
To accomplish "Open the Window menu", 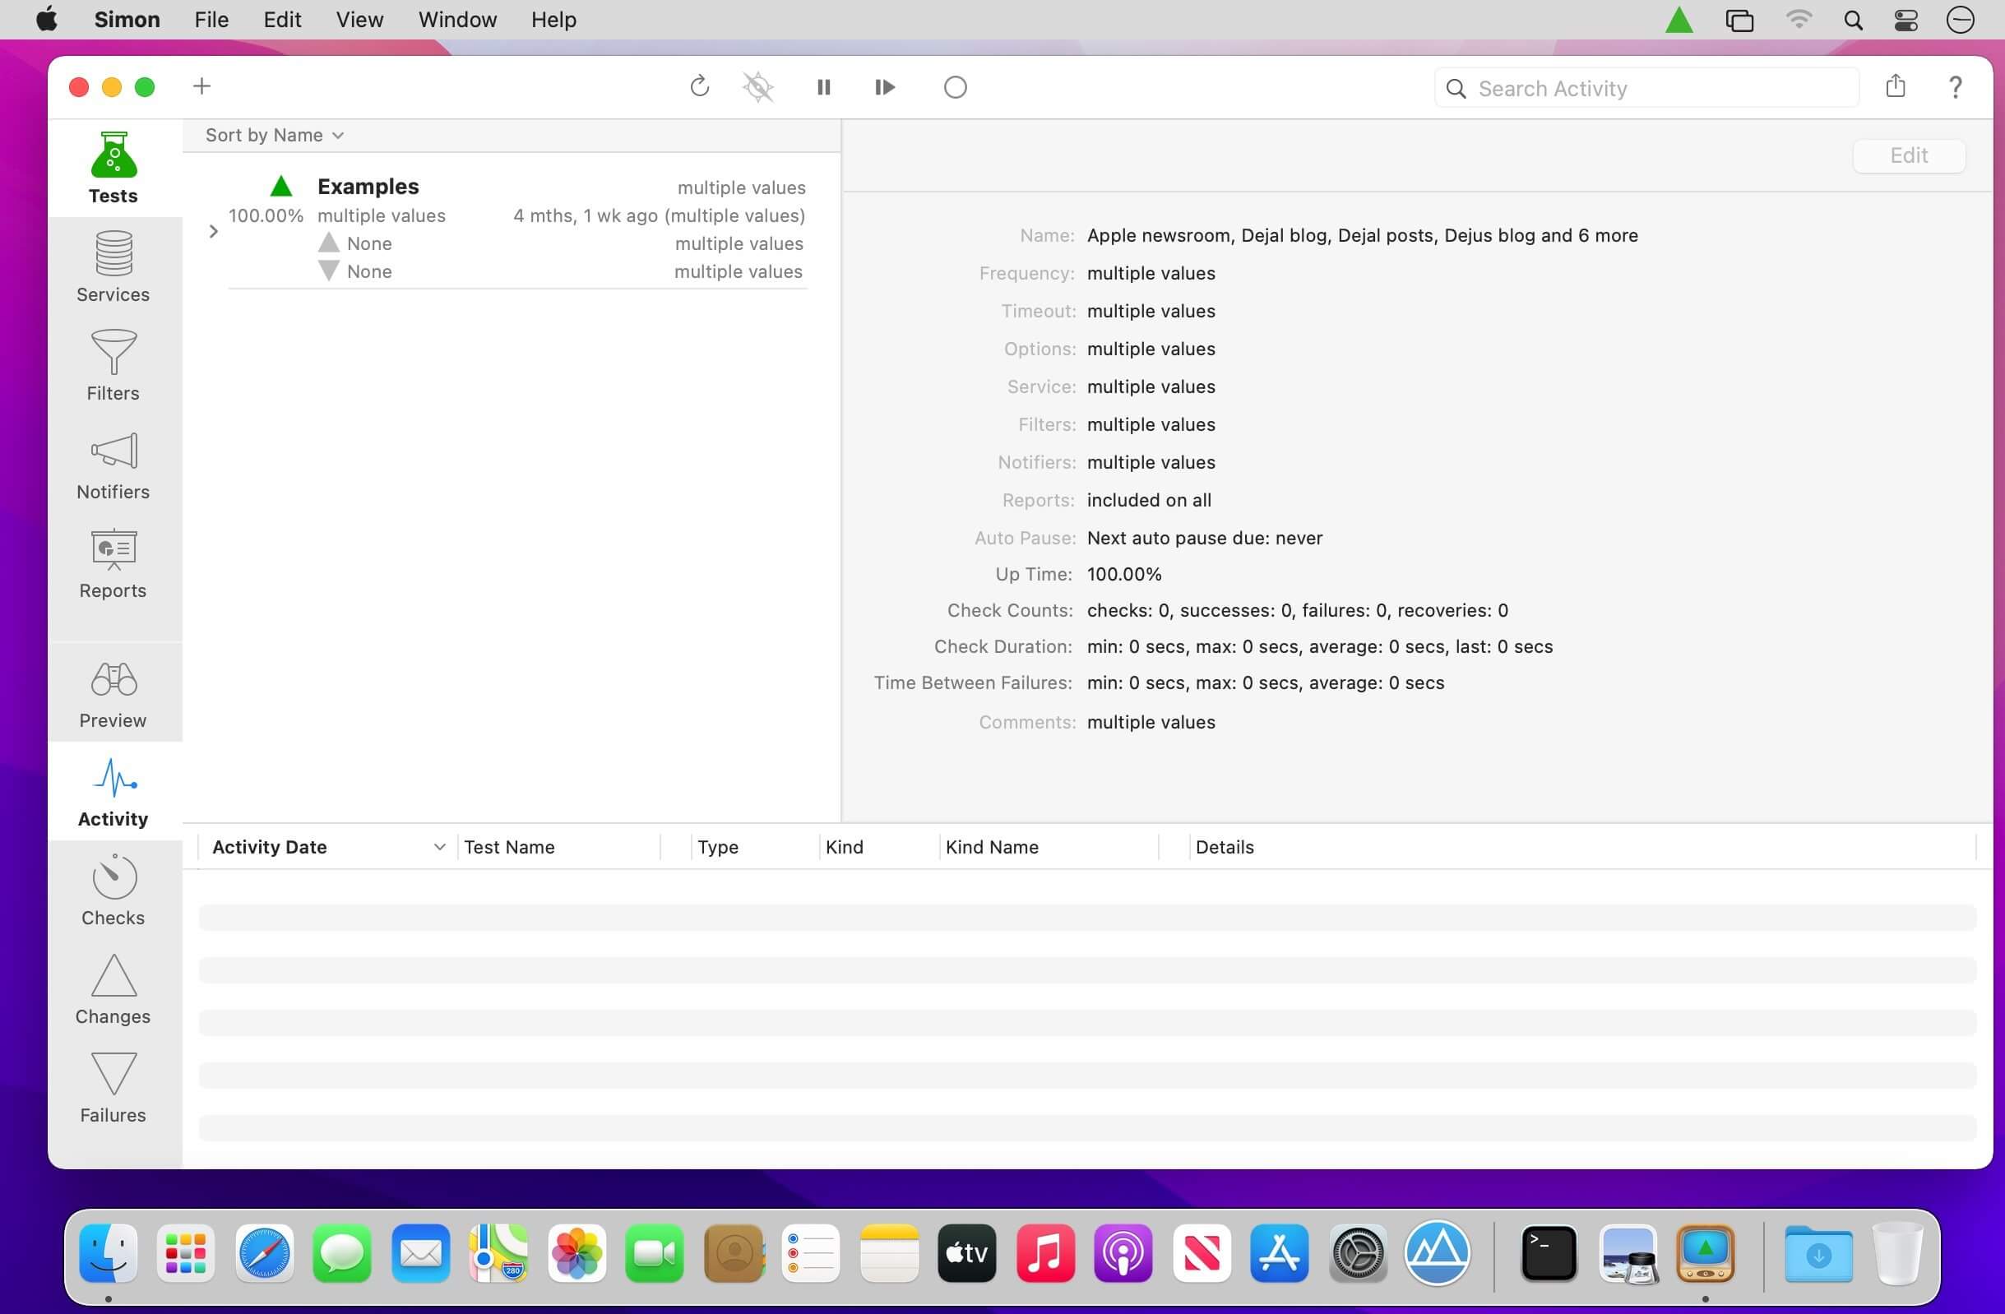I will (x=457, y=20).
